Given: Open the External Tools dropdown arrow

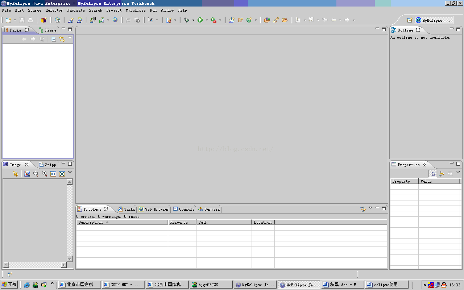Looking at the screenshot, I should click(x=220, y=20).
